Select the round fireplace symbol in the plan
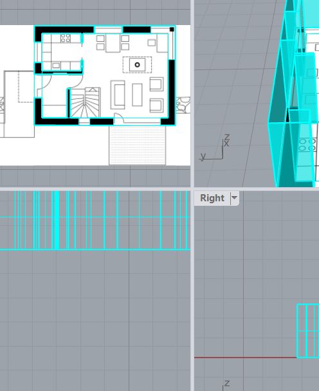319x391 pixels. [137, 65]
